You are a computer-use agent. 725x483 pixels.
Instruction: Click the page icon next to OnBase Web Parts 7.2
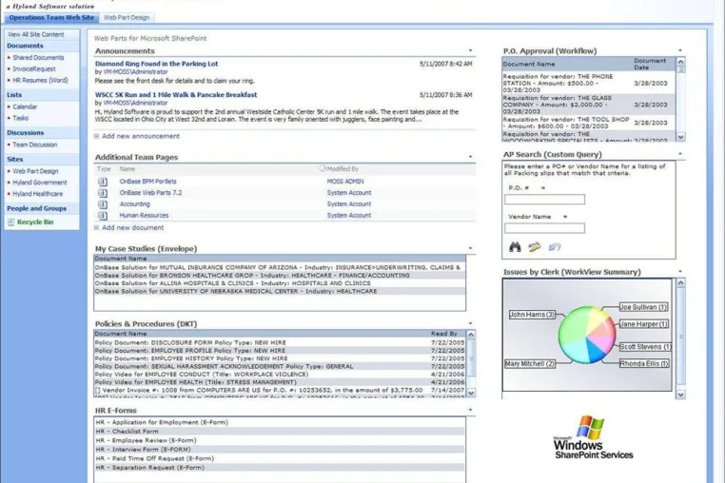103,193
